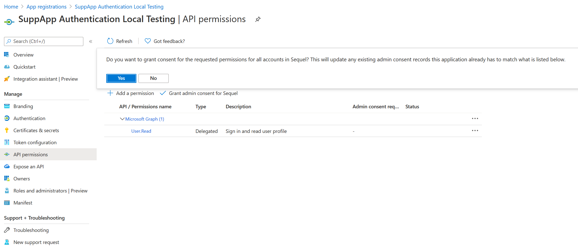The width and height of the screenshot is (578, 250).
Task: Click the Manifest icon
Action: (7, 203)
